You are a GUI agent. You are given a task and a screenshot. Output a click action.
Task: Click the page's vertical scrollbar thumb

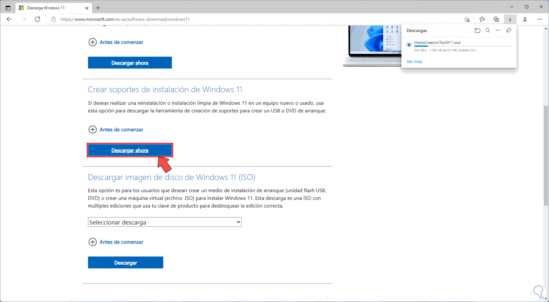pyautogui.click(x=546, y=156)
